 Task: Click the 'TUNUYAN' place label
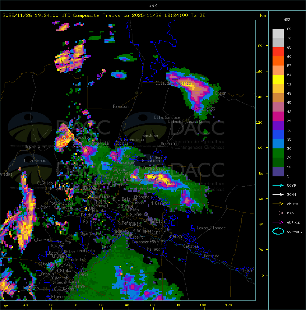click(78, 286)
